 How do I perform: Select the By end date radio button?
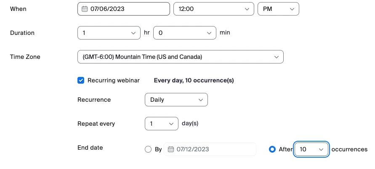tap(148, 149)
